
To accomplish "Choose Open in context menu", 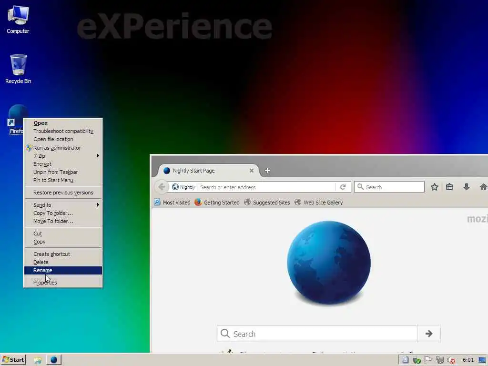I will (x=63, y=123).
